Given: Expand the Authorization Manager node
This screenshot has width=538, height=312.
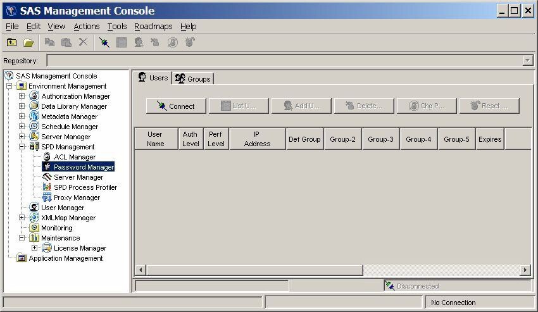Looking at the screenshot, I should pyautogui.click(x=22, y=96).
